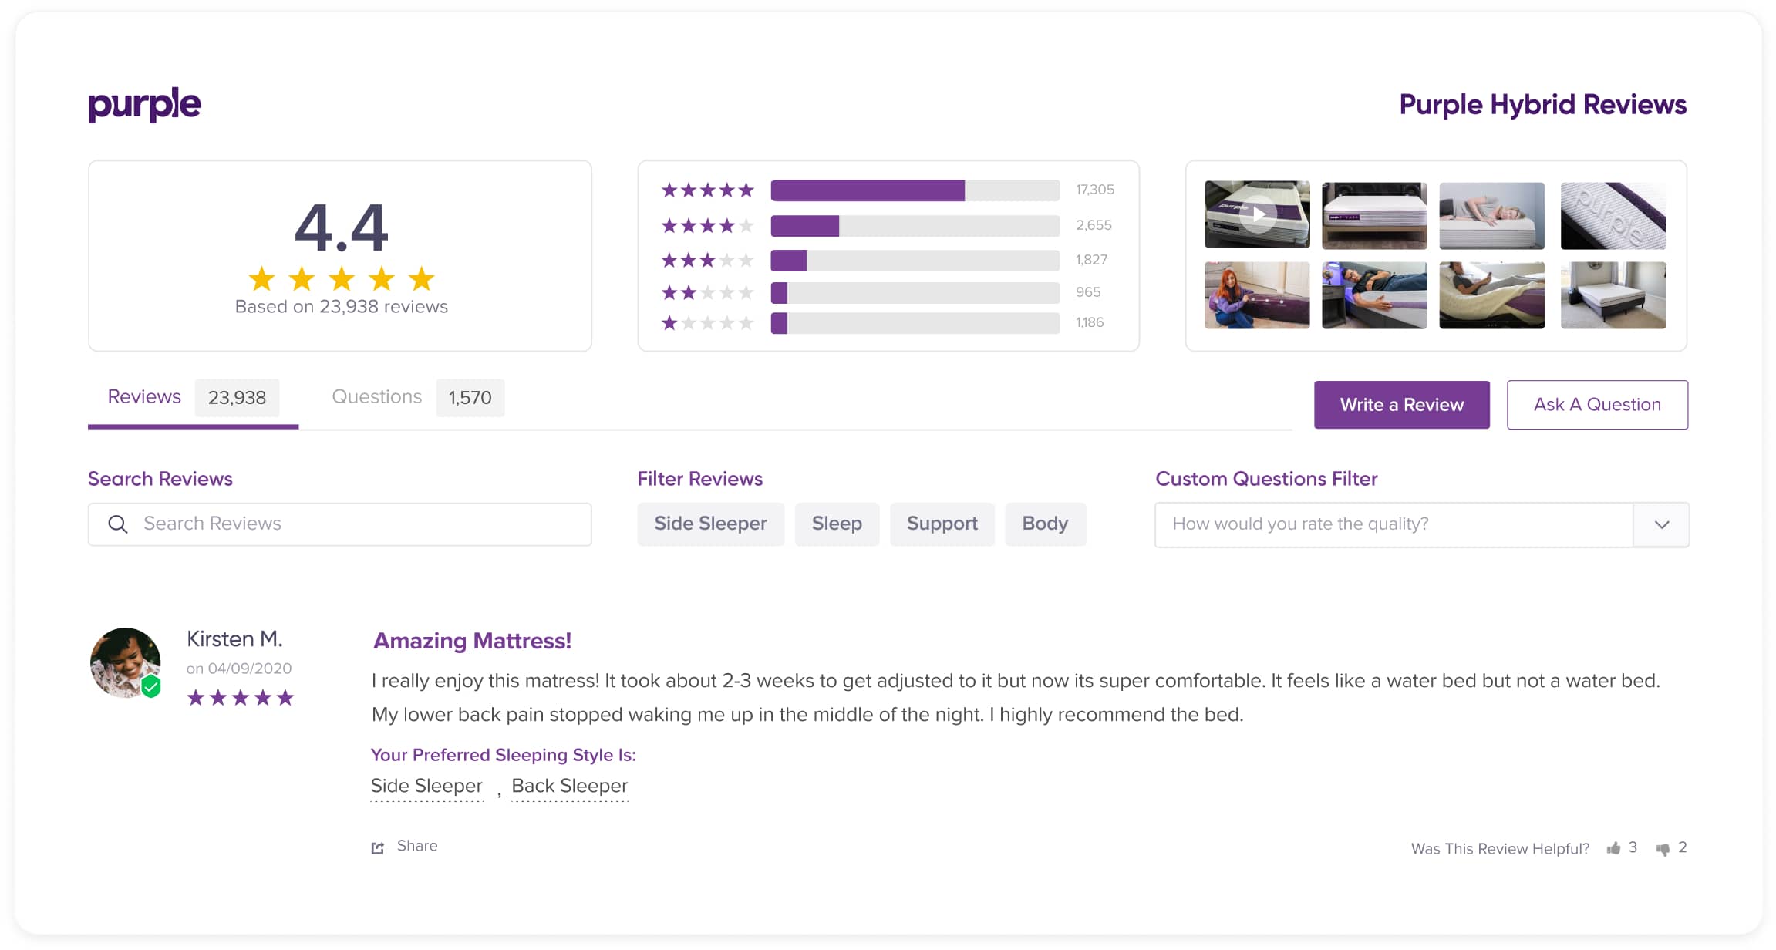
Task: Play the mattress video thumbnail
Action: coord(1257,214)
